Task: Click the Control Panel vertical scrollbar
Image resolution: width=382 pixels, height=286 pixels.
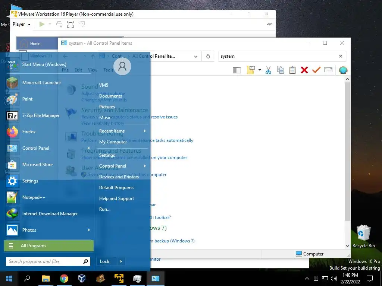Action: (x=347, y=152)
